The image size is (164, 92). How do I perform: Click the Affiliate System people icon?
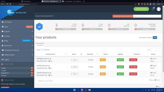coord(3,55)
